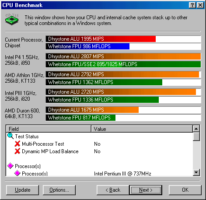Click the list scrollbar up arrow
The height and width of the screenshot is (200, 206).
click(x=196, y=129)
